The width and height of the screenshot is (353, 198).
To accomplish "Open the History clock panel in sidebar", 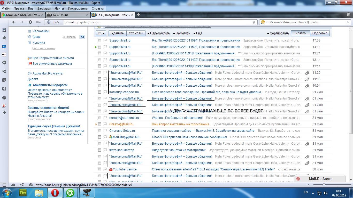I will pos(4,98).
